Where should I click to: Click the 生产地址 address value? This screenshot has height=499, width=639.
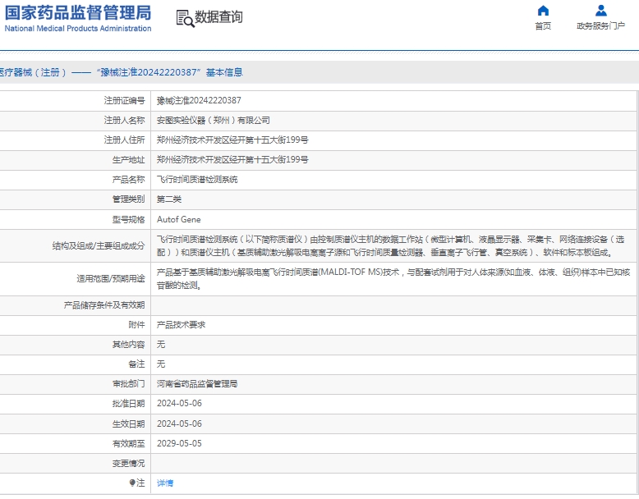click(232, 160)
